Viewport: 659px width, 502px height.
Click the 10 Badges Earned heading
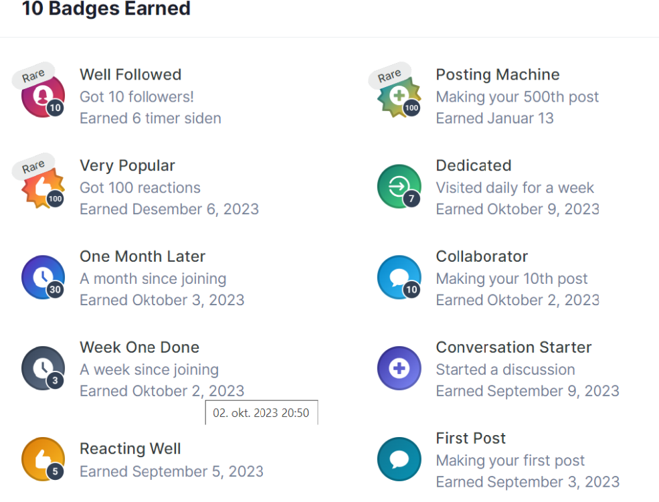pos(106,9)
